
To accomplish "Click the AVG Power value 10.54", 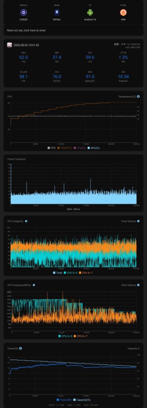I will (x=123, y=76).
